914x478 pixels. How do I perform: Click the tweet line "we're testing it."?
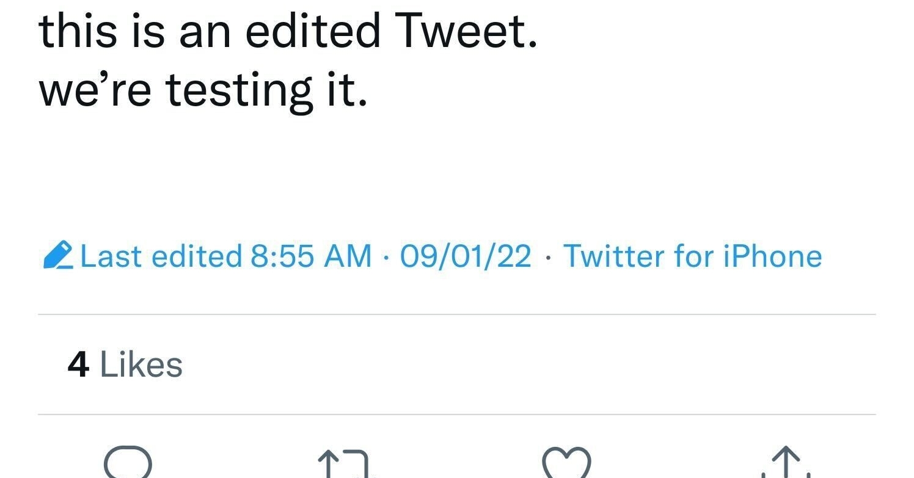[203, 90]
